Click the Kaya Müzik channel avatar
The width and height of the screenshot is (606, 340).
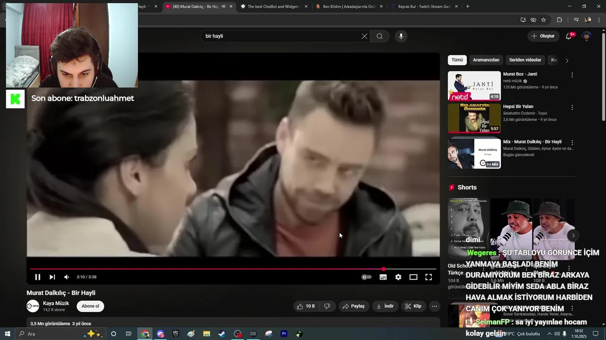point(33,306)
